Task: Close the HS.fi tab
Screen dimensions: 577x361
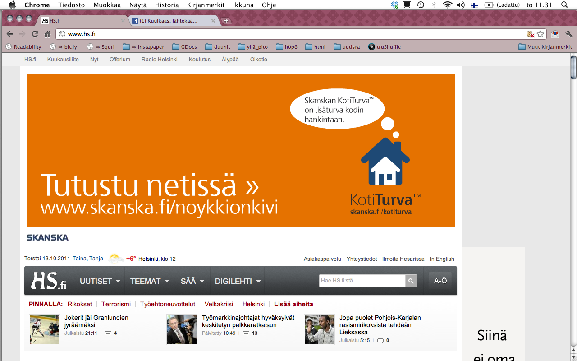Action: pos(123,21)
